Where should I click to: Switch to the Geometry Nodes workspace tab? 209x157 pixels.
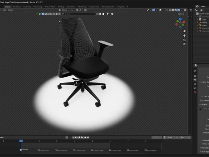tap(108, 7)
